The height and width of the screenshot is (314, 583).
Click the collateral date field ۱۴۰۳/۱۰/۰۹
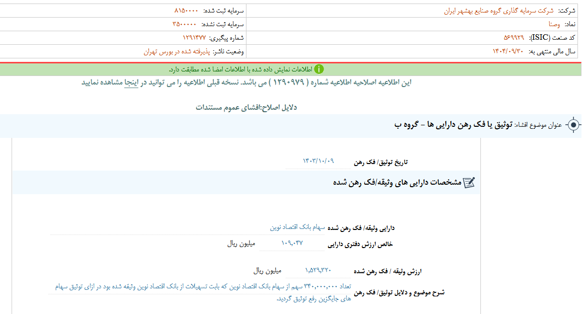tap(318, 162)
